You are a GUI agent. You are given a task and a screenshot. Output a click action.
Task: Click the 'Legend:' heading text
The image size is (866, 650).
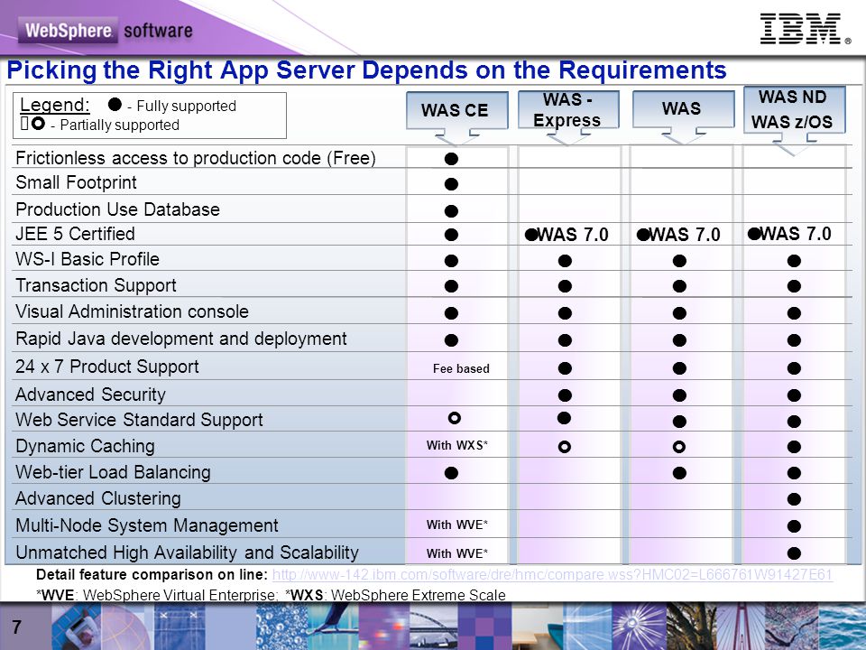pos(55,105)
